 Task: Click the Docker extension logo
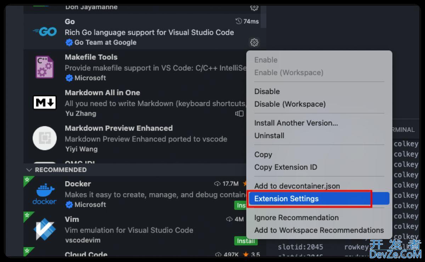coord(45,194)
